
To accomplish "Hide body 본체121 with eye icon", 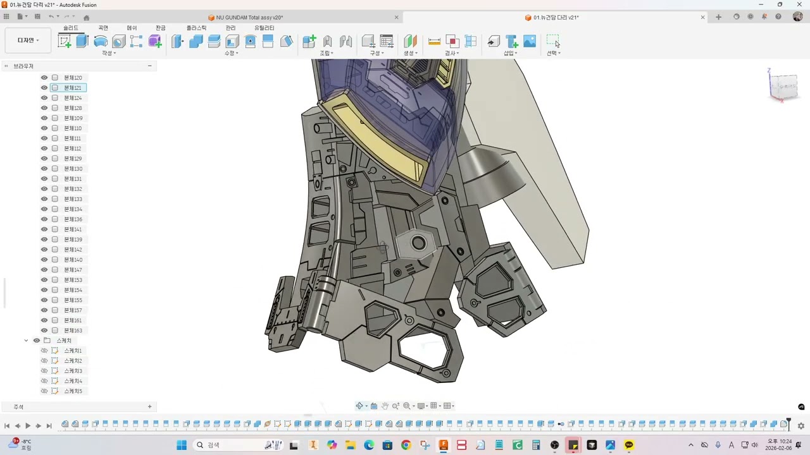I will 44,88.
